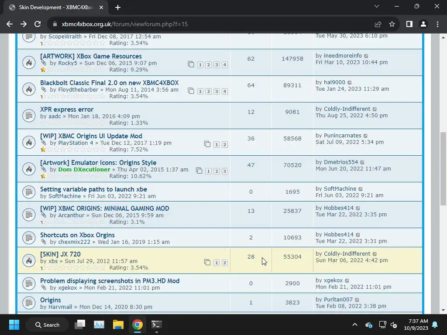Open [ARTWORK] XBox Game Resources topic

click(x=91, y=56)
